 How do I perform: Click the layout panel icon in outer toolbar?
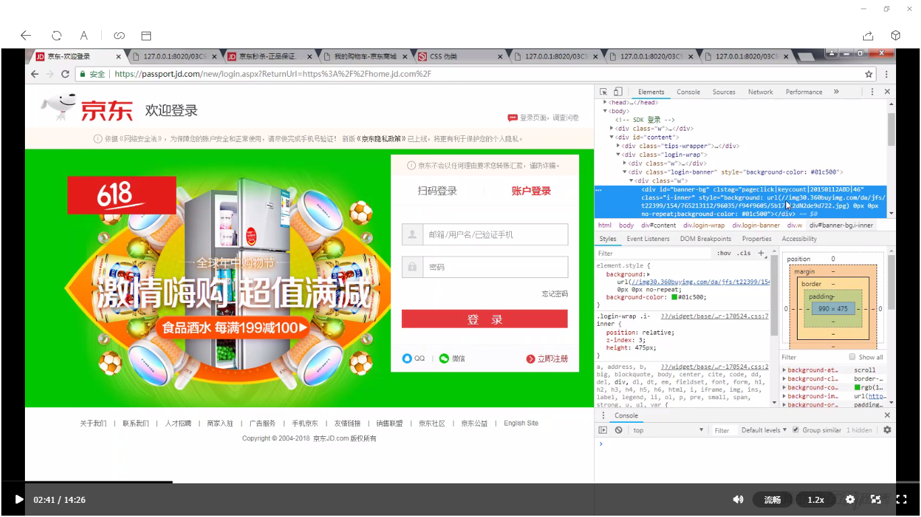pyautogui.click(x=146, y=36)
